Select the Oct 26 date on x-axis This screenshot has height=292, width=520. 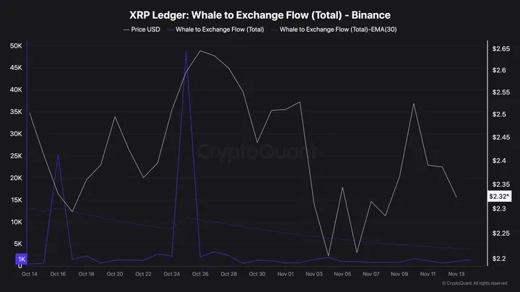pyautogui.click(x=201, y=274)
